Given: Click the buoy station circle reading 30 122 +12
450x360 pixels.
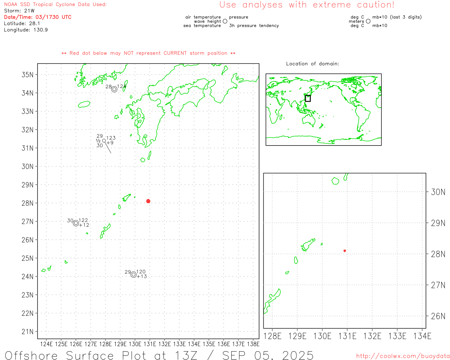Looking at the screenshot, I should click(x=76, y=223).
